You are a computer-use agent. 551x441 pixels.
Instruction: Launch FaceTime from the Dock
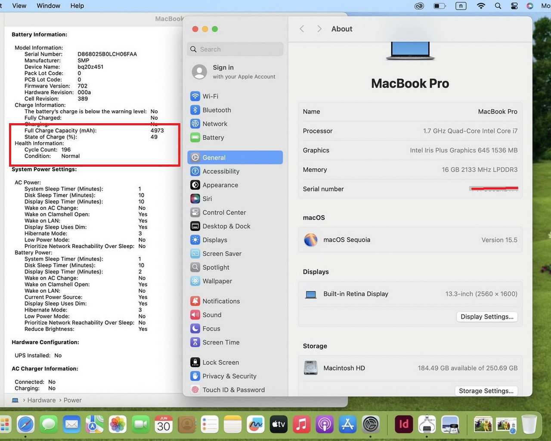(x=140, y=425)
